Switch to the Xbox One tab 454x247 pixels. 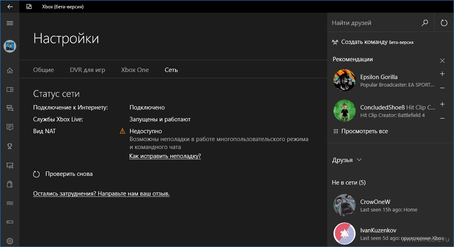click(x=135, y=70)
